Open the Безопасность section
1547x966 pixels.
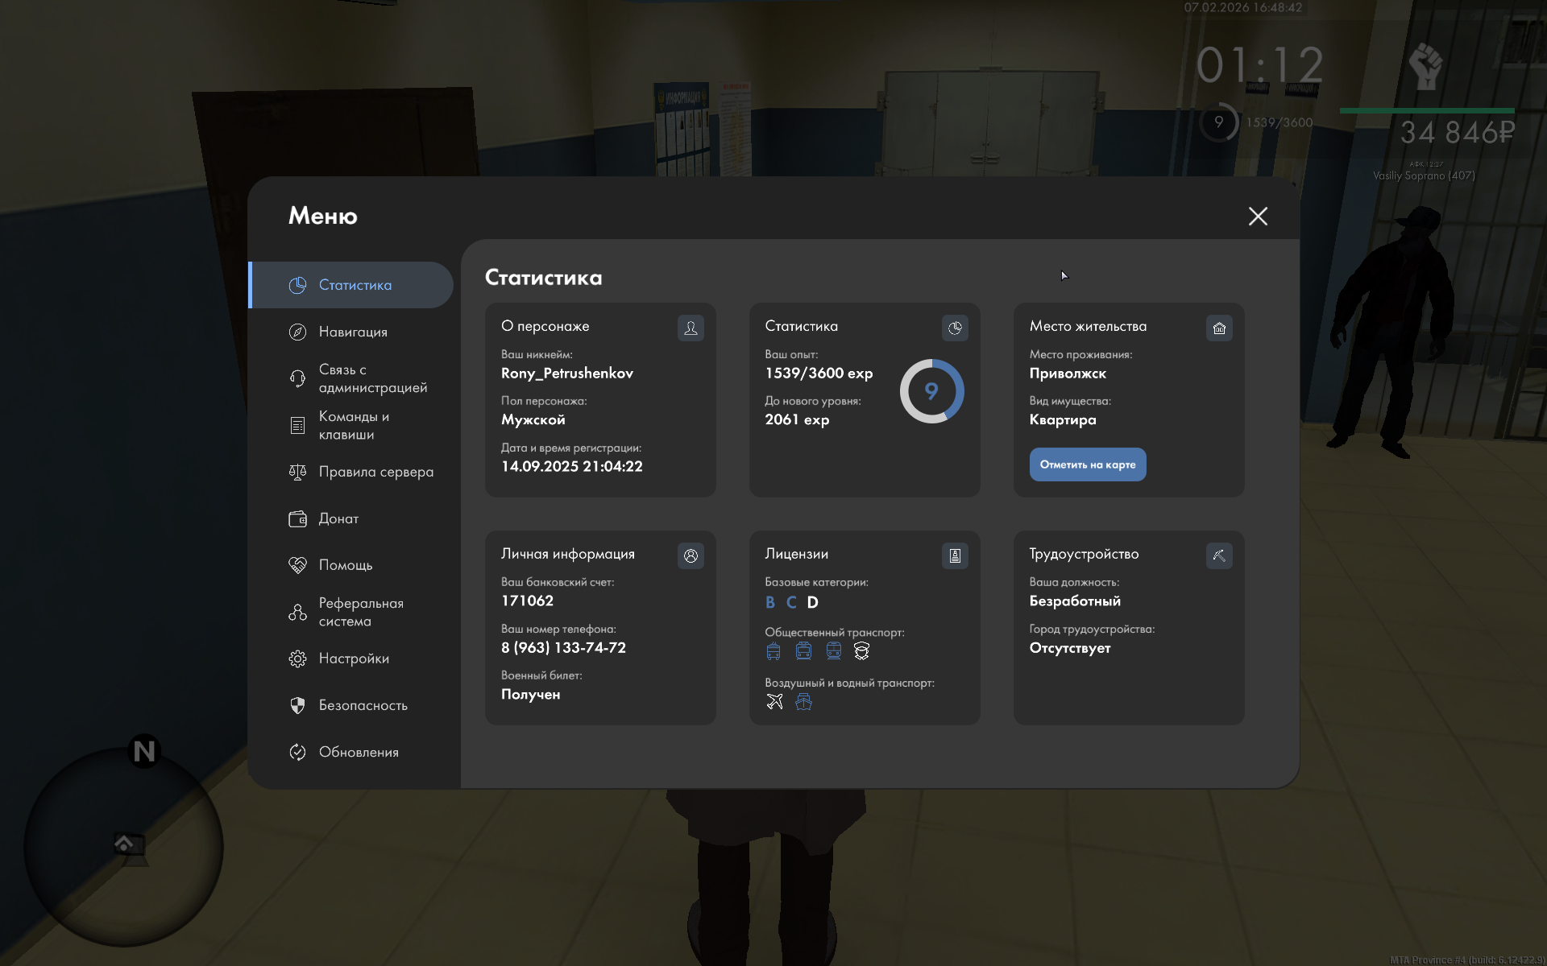pyautogui.click(x=363, y=705)
